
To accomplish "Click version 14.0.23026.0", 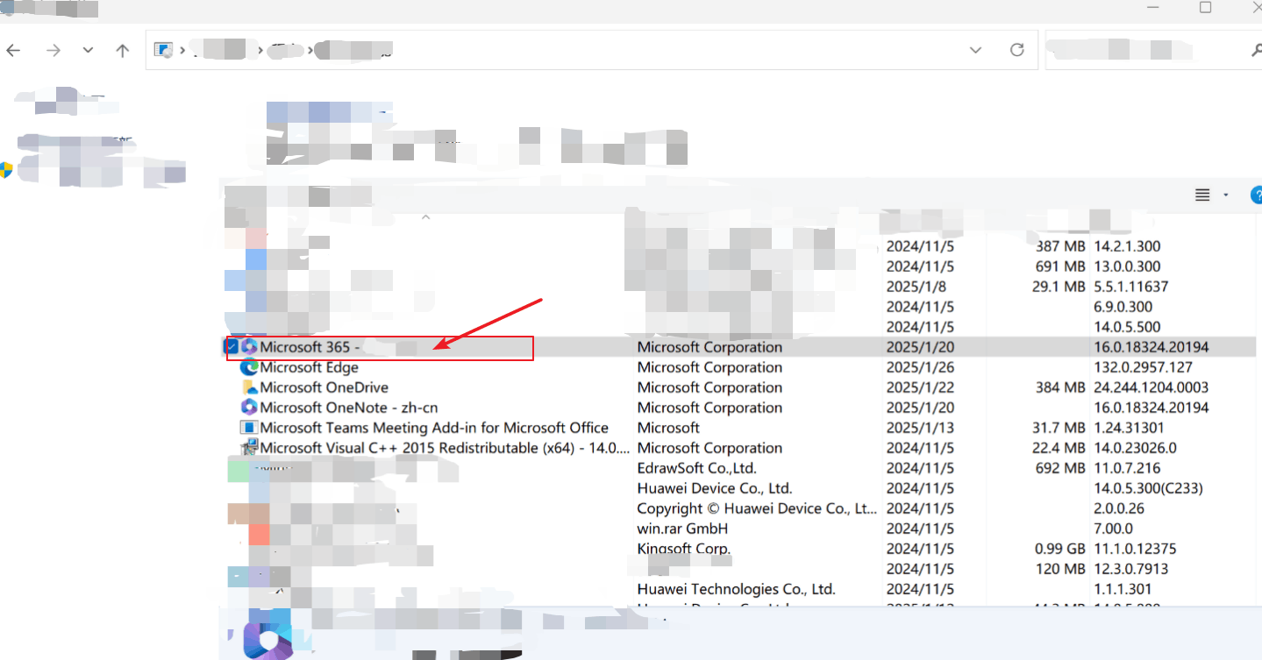I will pos(1135,448).
